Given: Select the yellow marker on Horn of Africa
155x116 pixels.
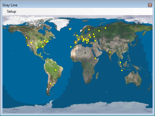Looking at the screenshot, I should (95, 58).
